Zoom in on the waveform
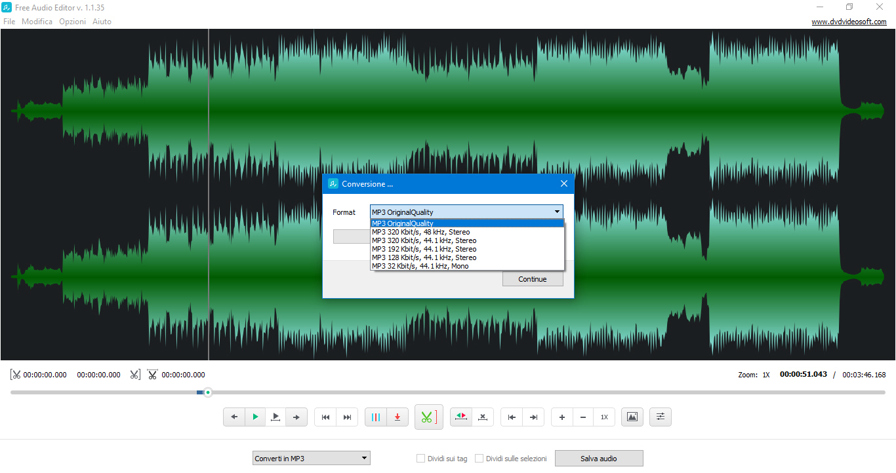 [x=561, y=417]
